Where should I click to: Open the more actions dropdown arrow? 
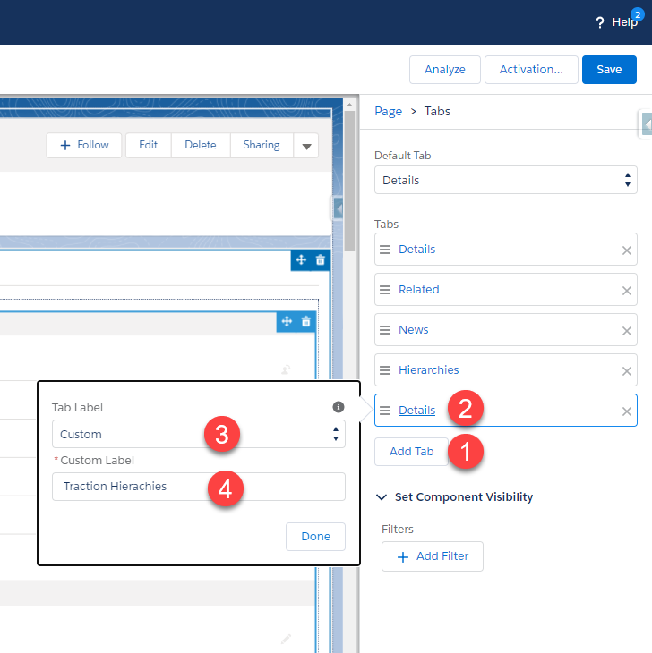click(306, 146)
